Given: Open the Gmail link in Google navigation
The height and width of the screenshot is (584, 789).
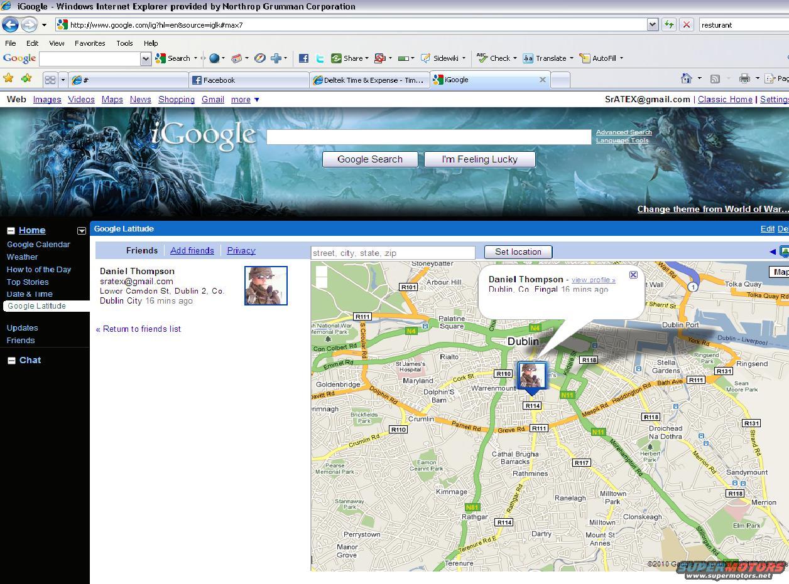Looking at the screenshot, I should [213, 99].
